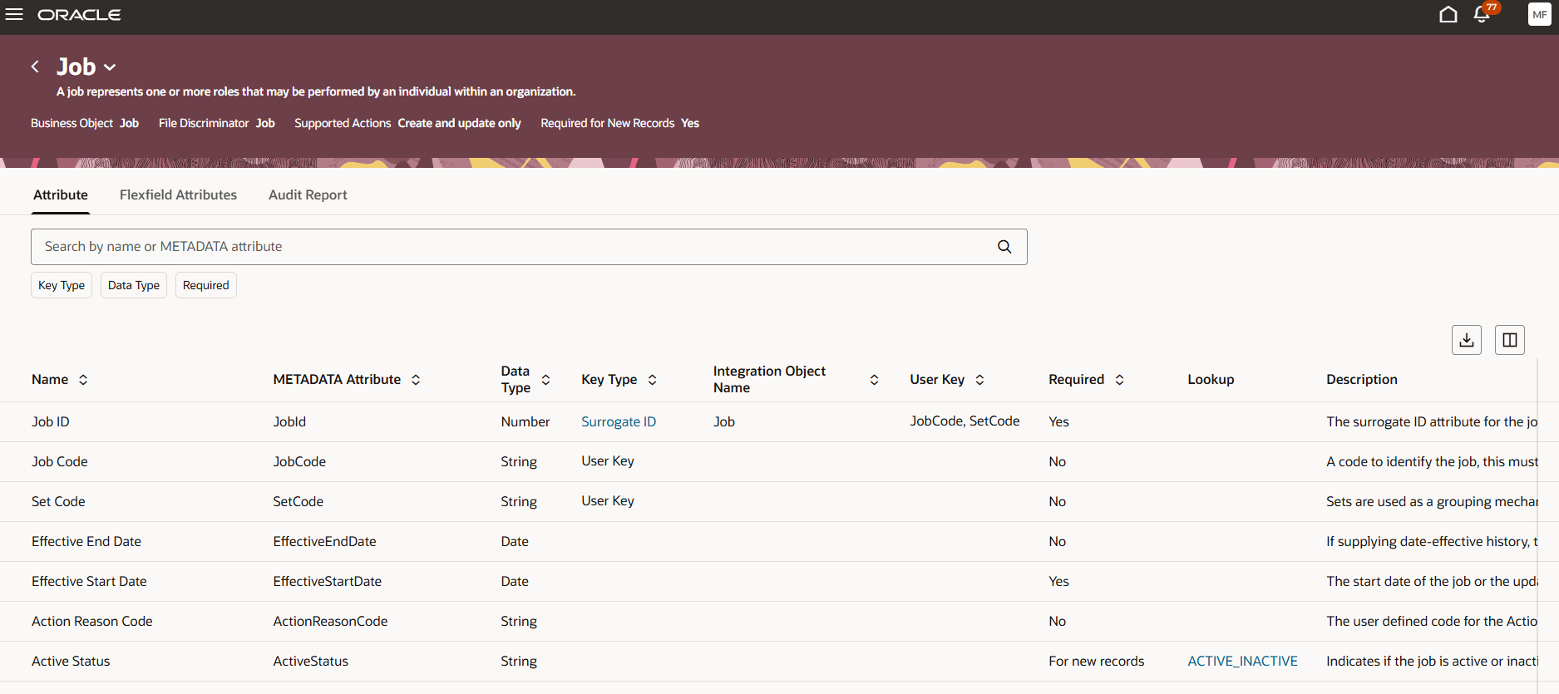Image resolution: width=1559 pixels, height=694 pixels.
Task: Sort by the Required column
Action: (x=1119, y=380)
